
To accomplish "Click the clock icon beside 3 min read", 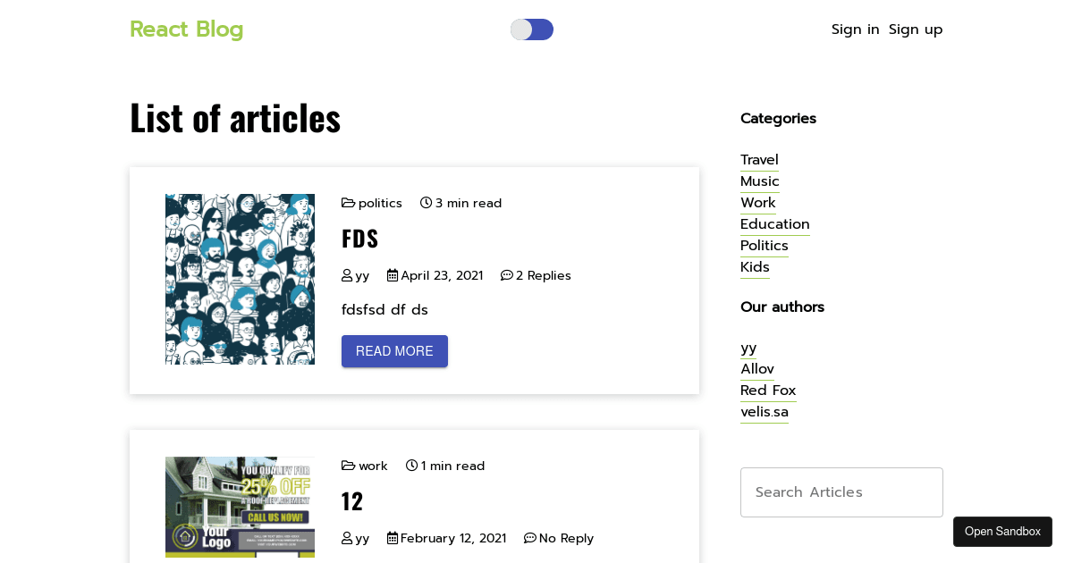I will coord(426,203).
